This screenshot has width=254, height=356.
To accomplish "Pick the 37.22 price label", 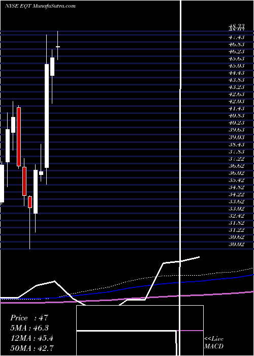I will [236, 158].
